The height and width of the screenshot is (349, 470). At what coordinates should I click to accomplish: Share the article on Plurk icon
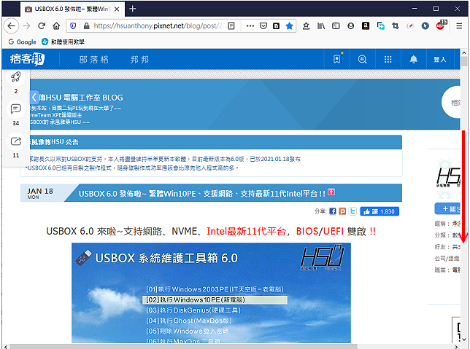tap(342, 211)
